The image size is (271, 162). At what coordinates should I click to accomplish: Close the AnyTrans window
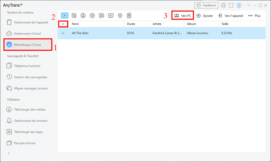tap(266, 5)
